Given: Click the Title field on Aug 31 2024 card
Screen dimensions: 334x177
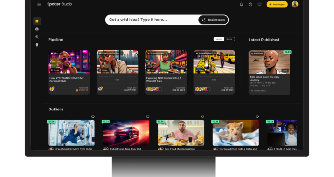Looking at the screenshot, I should (x=214, y=80).
